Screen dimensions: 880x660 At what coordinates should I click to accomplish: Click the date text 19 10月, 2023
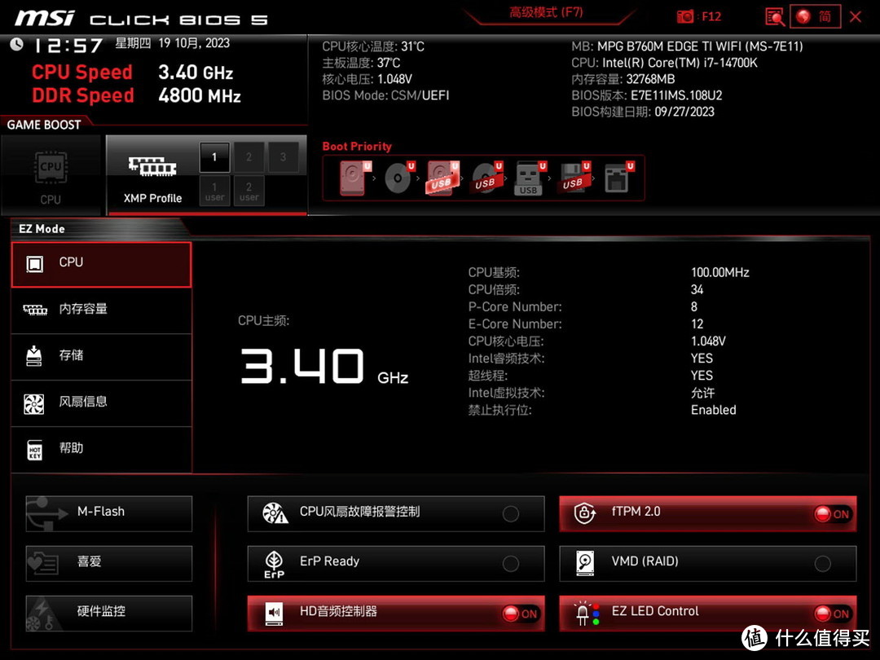point(194,43)
